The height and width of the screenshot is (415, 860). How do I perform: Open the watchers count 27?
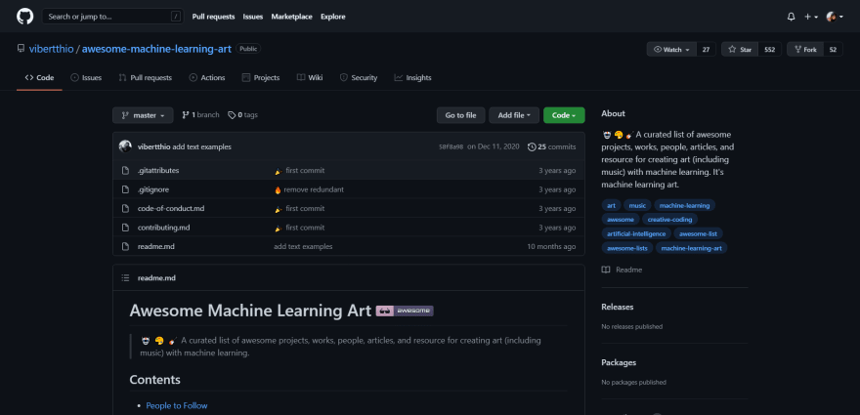(x=706, y=50)
